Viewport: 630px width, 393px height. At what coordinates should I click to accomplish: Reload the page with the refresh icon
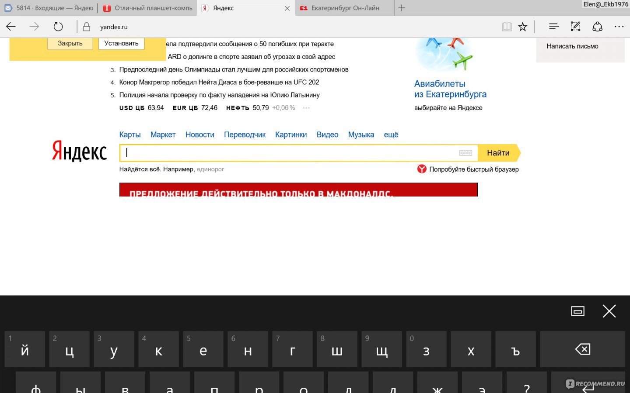click(58, 27)
